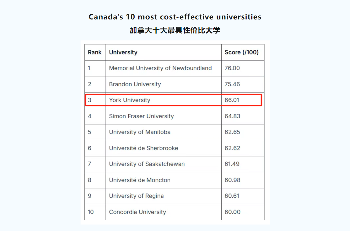Select the Brandon University cell
Viewport: 350px width, 231px height.
[x=135, y=84]
